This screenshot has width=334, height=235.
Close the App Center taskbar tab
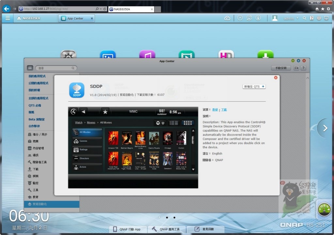92,18
